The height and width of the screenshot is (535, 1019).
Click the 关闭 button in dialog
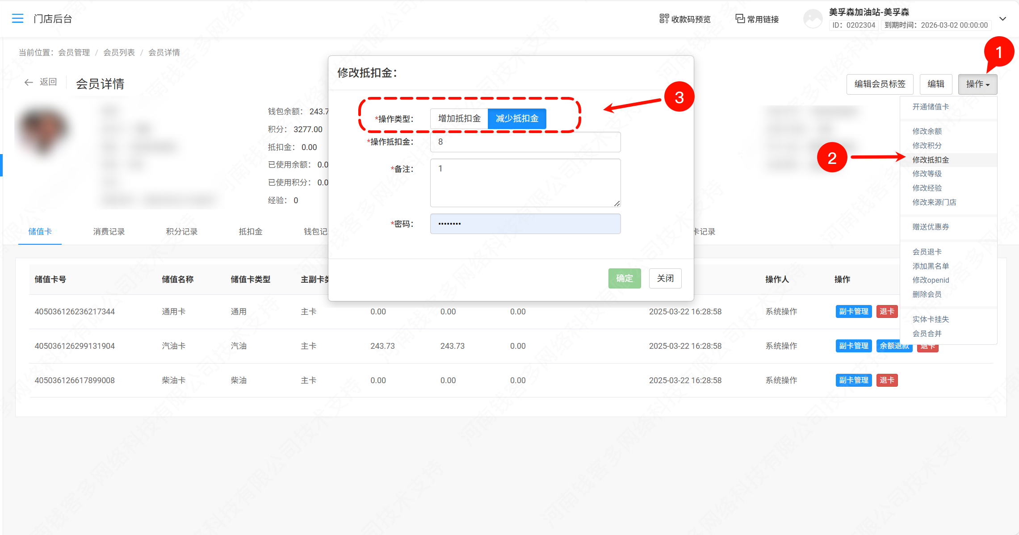[x=665, y=279]
